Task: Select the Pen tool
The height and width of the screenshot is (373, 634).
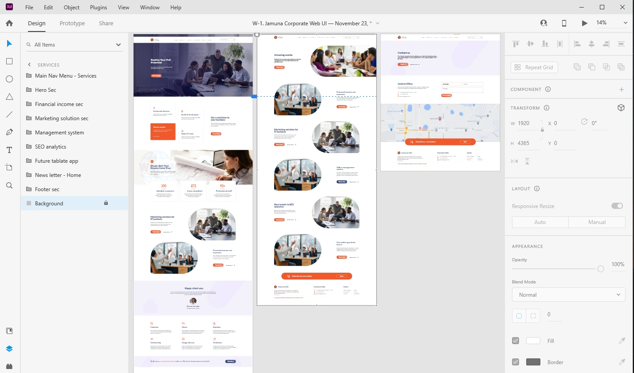Action: [x=9, y=132]
